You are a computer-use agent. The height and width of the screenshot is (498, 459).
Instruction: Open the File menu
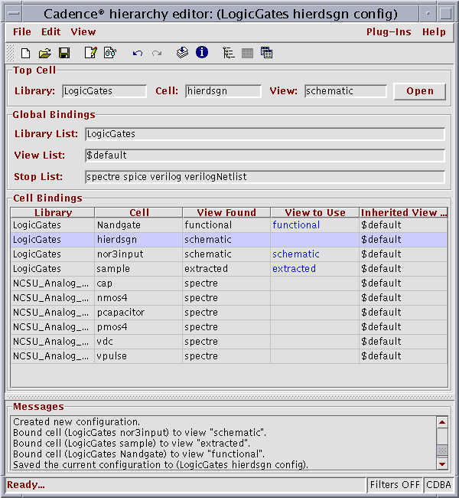click(22, 31)
